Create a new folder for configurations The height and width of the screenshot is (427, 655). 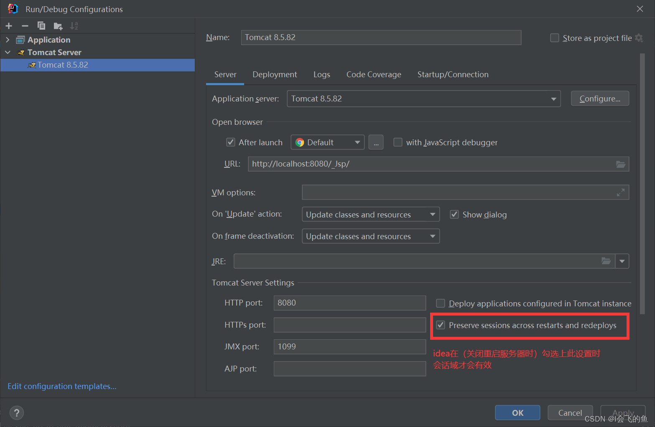point(58,26)
